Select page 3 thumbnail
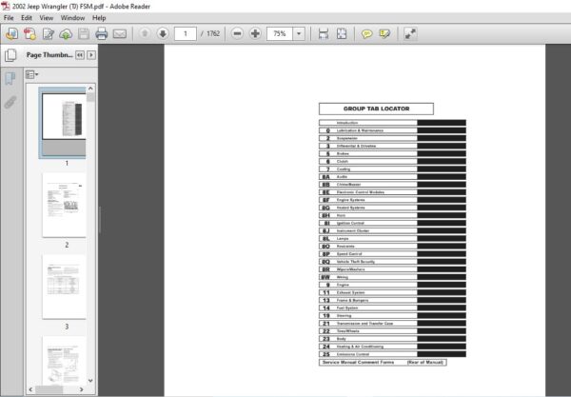The width and height of the screenshot is (571, 397). pyautogui.click(x=64, y=287)
